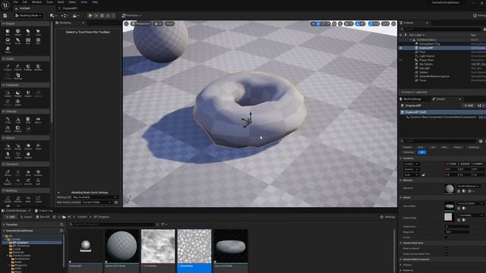Image resolution: width=486 pixels, height=273 pixels.
Task: Click the Lit view mode button
Action: (159, 24)
